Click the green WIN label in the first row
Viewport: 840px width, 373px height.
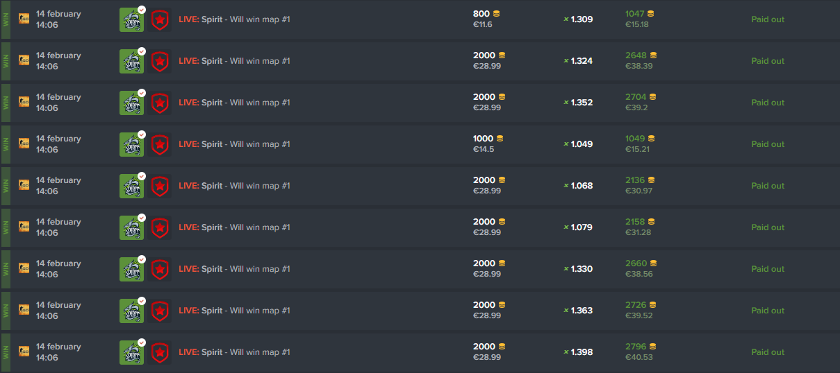coord(6,19)
